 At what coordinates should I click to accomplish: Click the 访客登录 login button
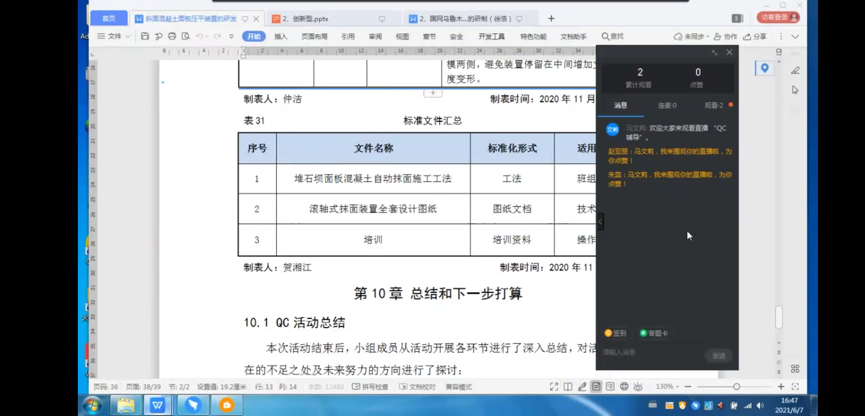point(778,17)
